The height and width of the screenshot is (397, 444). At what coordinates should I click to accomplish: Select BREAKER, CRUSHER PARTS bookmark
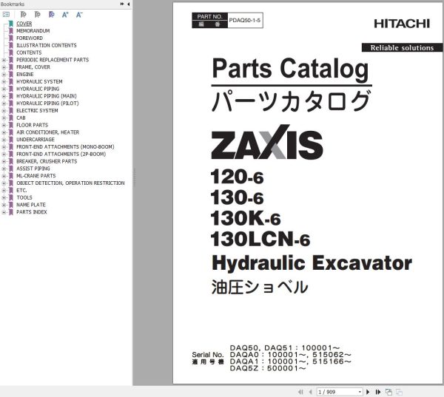tap(47, 161)
